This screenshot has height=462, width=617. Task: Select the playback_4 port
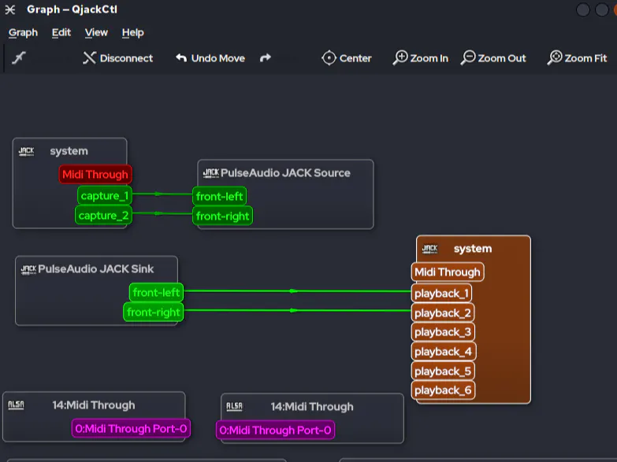(444, 352)
